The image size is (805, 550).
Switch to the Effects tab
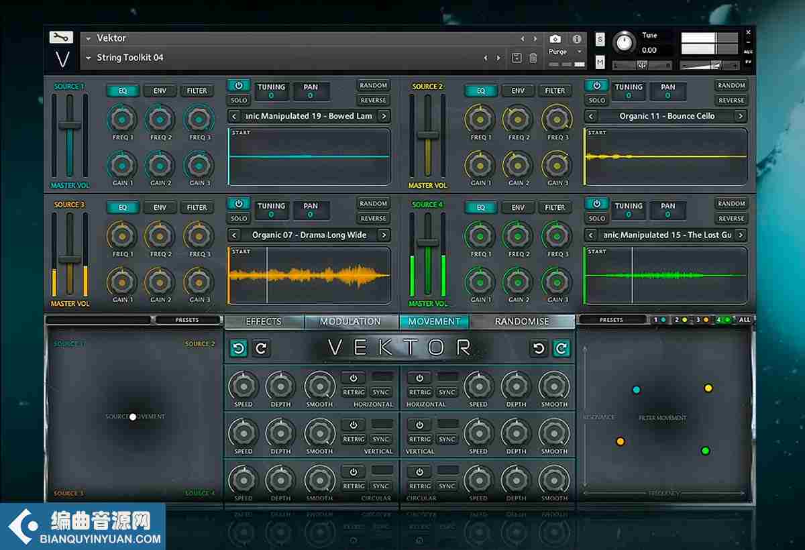[264, 322]
